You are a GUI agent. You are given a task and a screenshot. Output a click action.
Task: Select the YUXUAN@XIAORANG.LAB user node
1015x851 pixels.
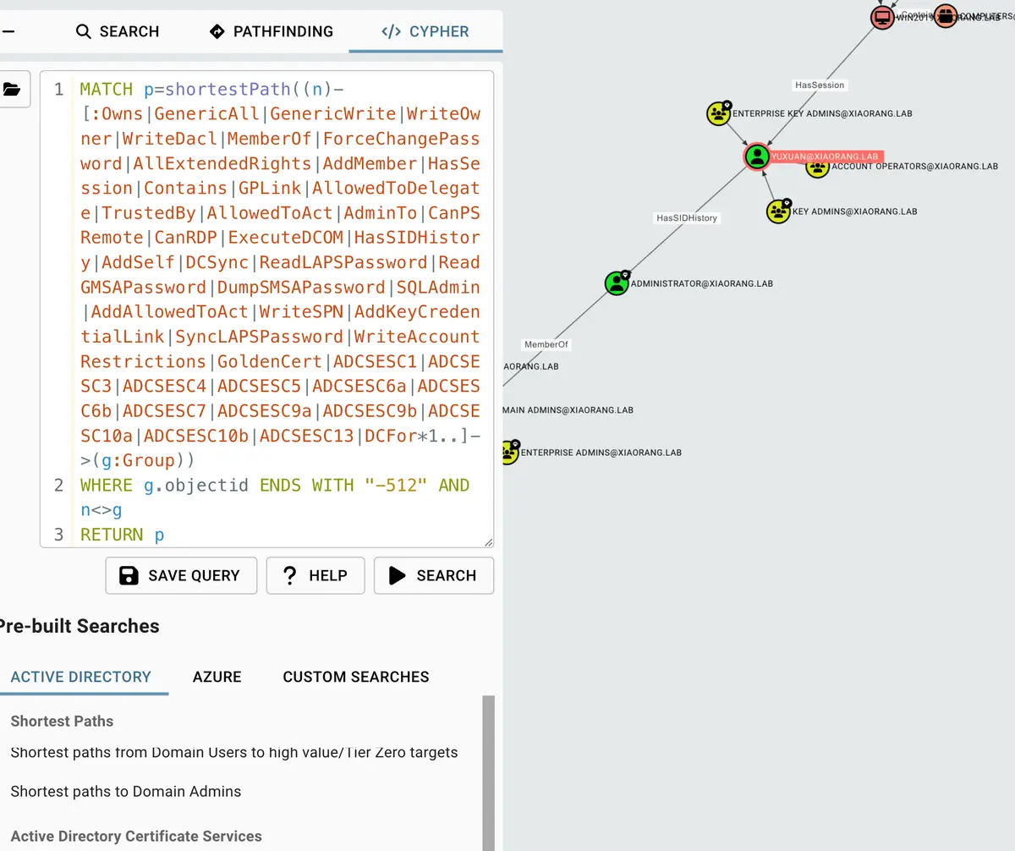tap(757, 156)
